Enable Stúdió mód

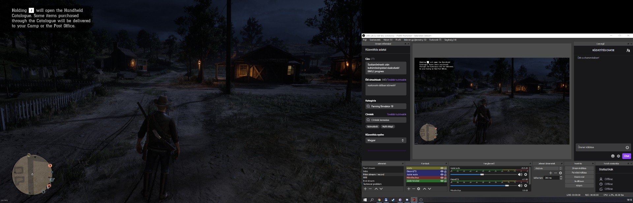pos(579,177)
